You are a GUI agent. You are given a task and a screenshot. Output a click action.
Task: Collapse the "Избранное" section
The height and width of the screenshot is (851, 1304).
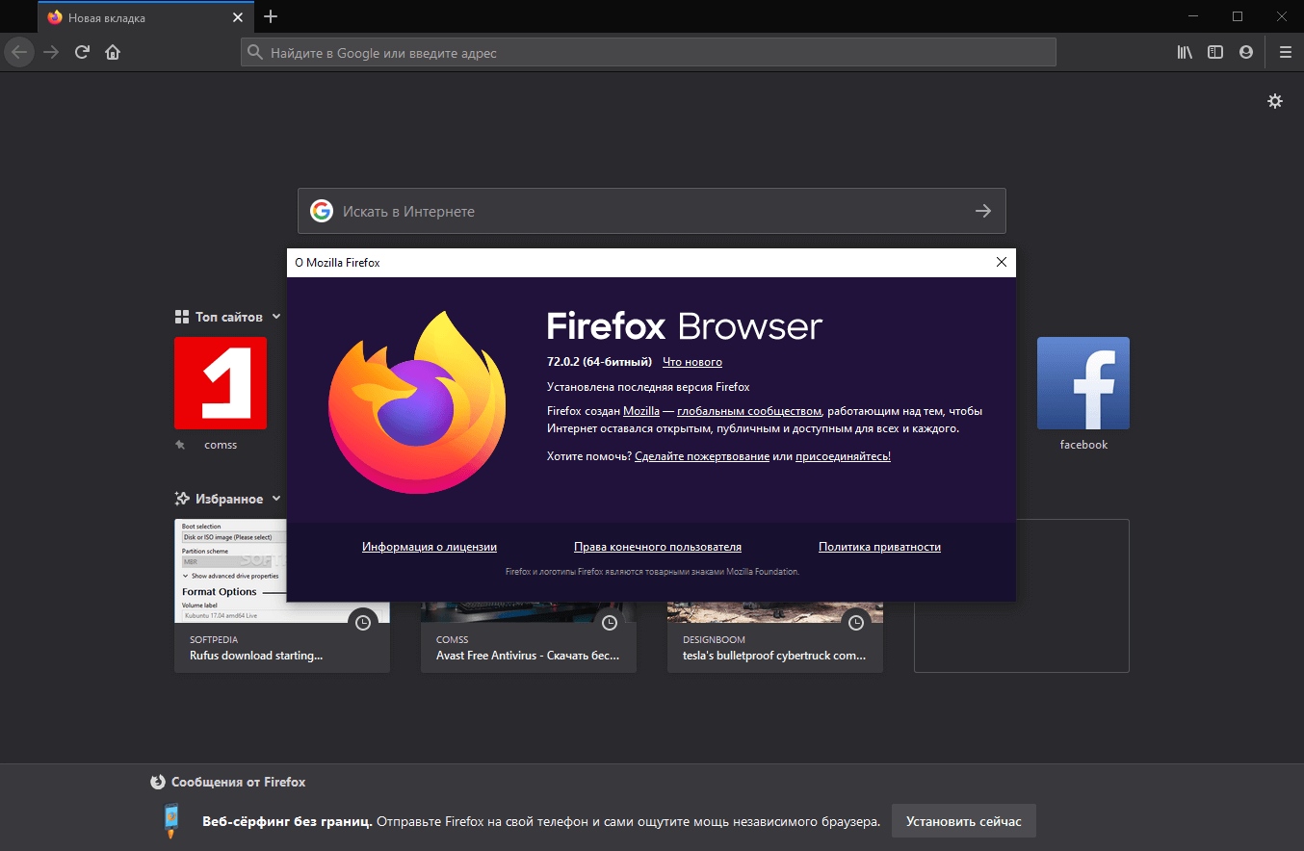[x=278, y=498]
